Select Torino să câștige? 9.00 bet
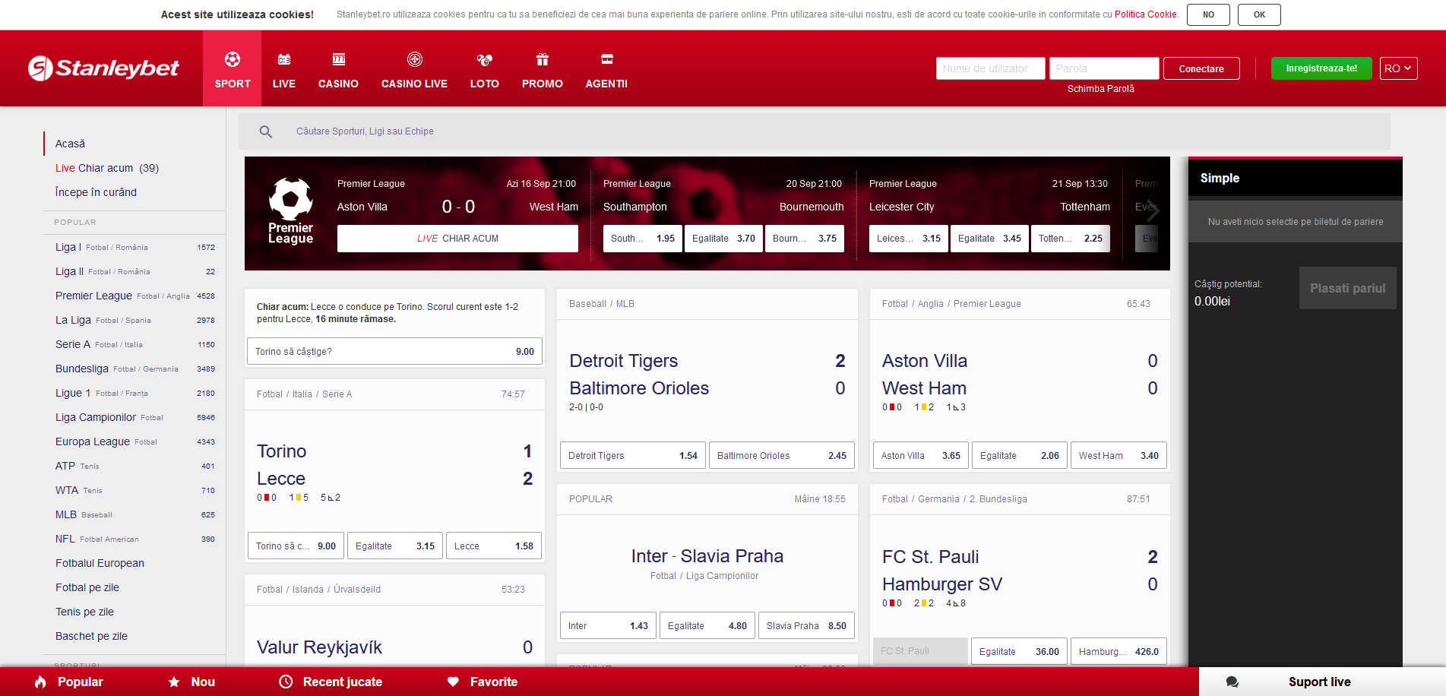The width and height of the screenshot is (1446, 696). point(394,352)
